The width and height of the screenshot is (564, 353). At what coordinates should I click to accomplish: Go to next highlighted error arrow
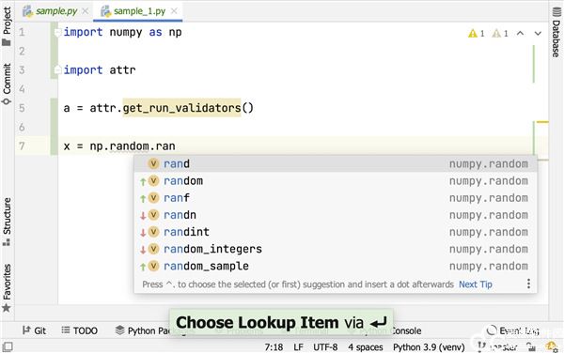538,34
